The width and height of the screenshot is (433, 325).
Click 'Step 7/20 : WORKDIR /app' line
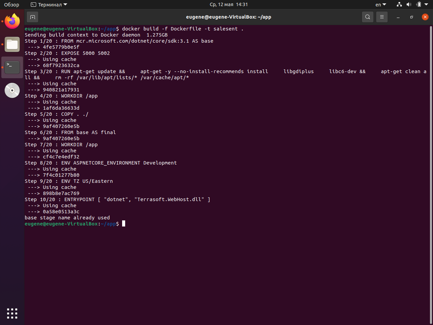tap(61, 145)
